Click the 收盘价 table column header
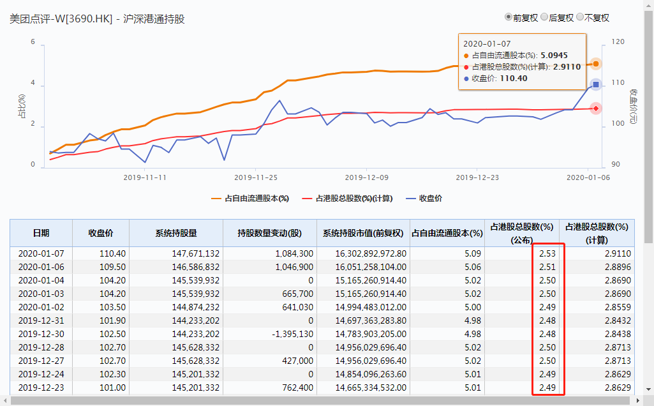 [100, 233]
